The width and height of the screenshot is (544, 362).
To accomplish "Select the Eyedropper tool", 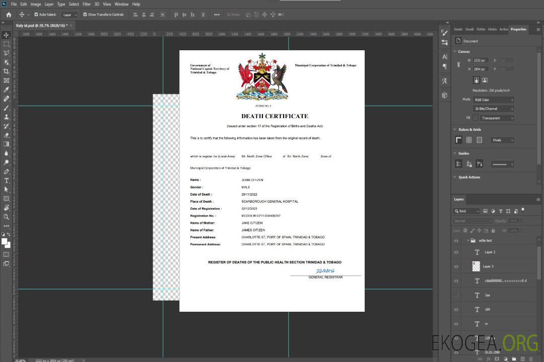I will [x=6, y=89].
